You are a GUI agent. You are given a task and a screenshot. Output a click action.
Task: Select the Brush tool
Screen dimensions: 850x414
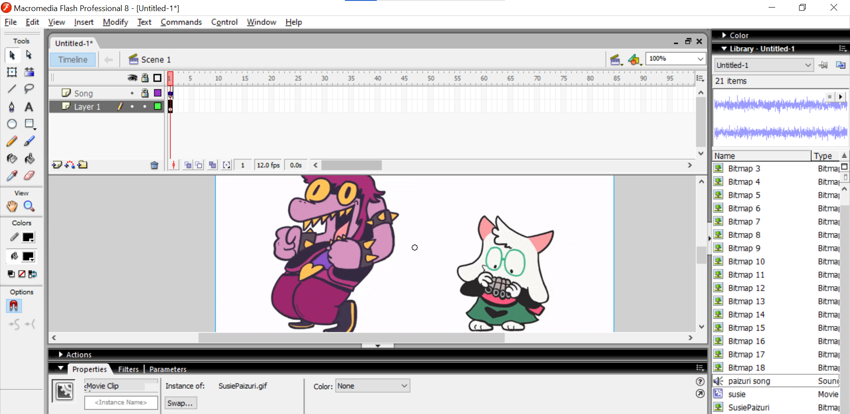29,141
